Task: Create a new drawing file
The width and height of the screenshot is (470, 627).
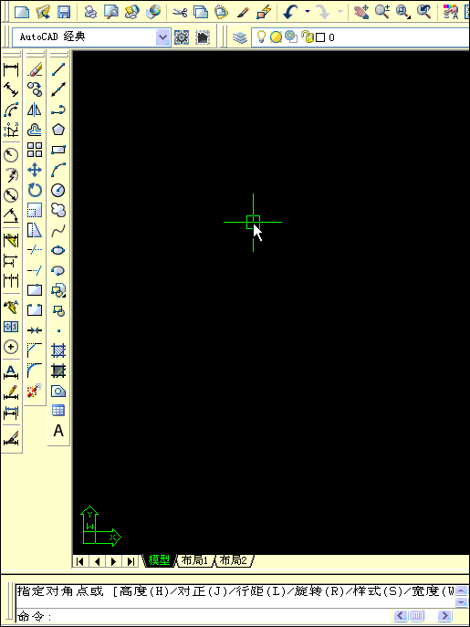Action: (22, 12)
